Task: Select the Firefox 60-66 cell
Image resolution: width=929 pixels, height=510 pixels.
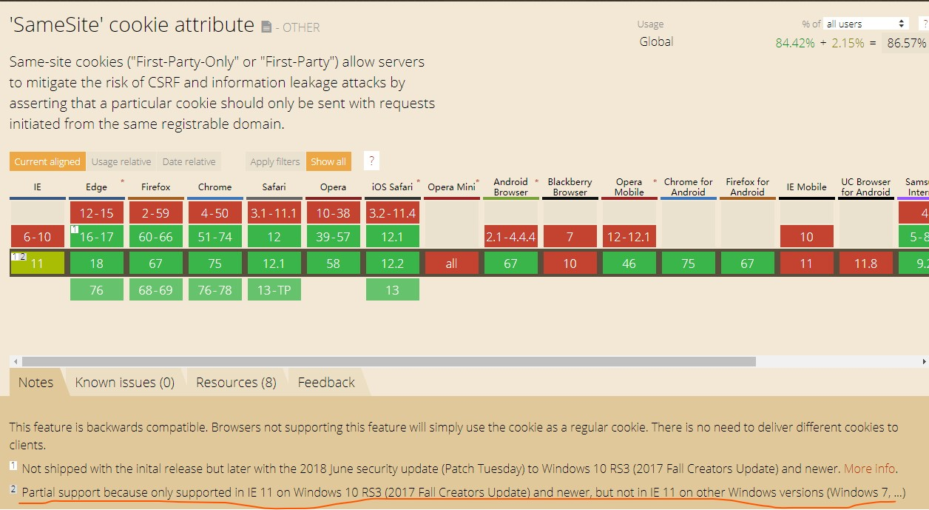Action: (155, 237)
